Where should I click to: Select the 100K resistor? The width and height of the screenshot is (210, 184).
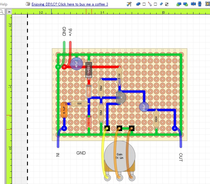coord(156,119)
